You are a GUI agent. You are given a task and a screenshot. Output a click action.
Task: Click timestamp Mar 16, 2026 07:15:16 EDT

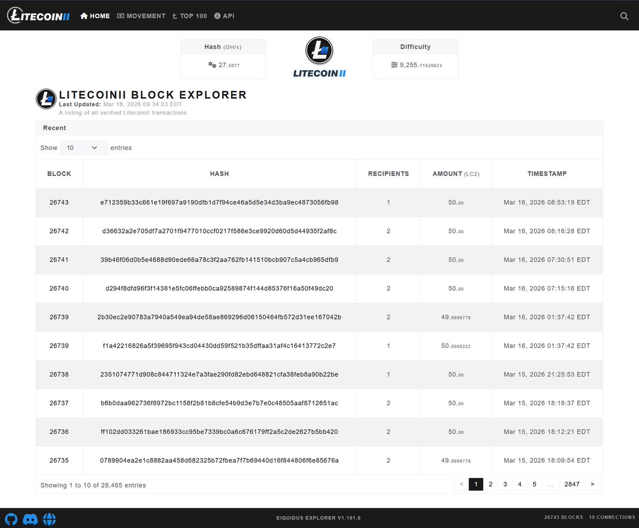(x=547, y=289)
